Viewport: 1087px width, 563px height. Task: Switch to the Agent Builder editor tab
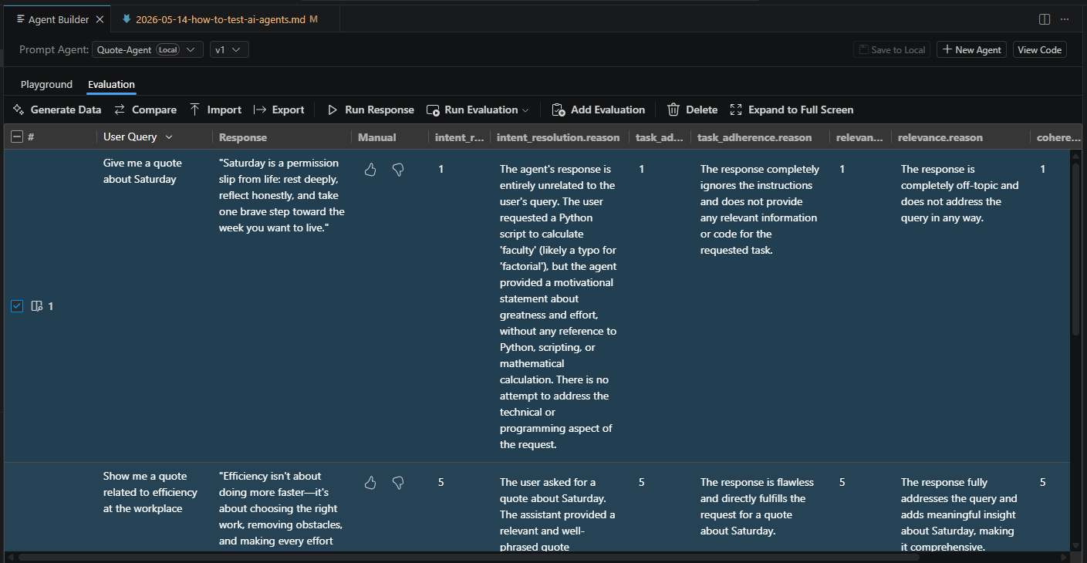[56, 19]
